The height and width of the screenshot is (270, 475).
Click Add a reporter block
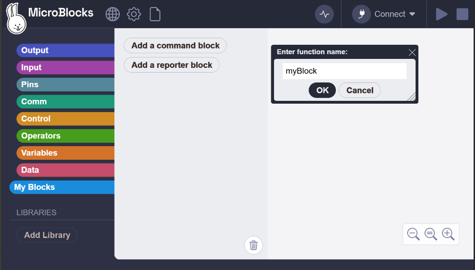tap(171, 65)
